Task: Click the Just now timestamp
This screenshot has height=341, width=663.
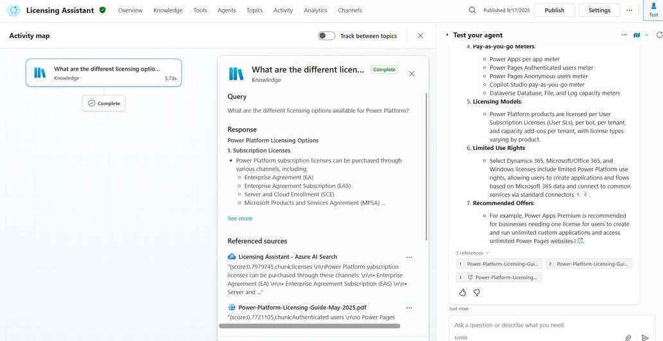Action: click(459, 308)
